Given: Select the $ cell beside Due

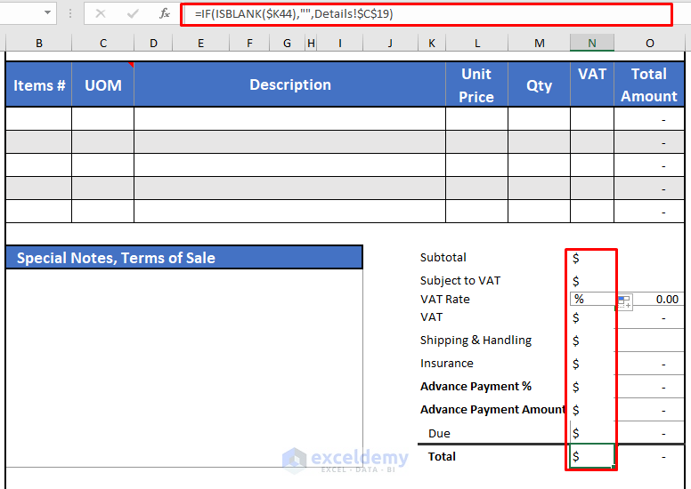Looking at the screenshot, I should [592, 433].
